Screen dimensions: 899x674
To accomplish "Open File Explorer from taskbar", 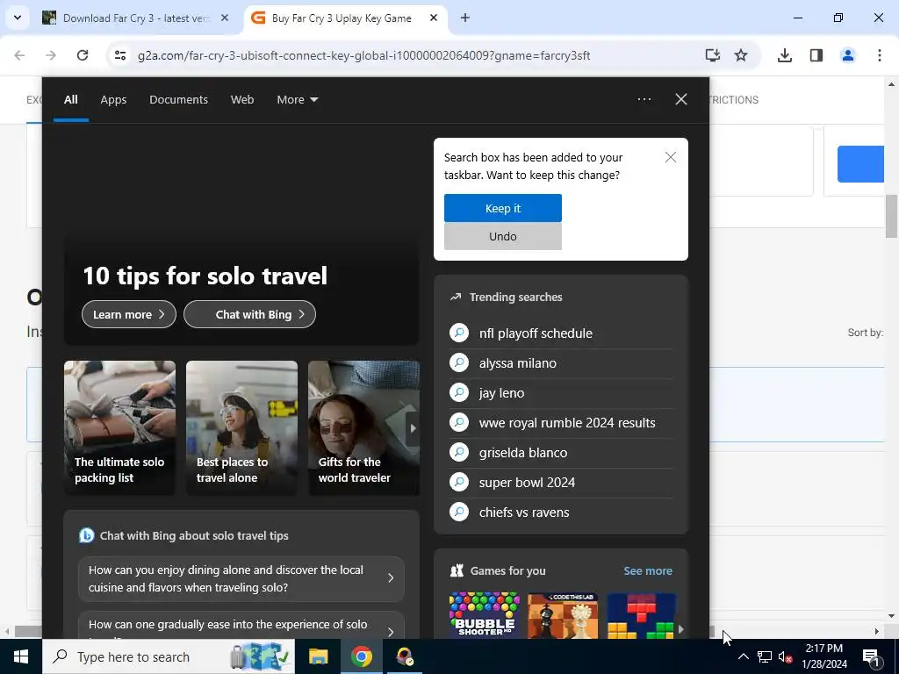I will (318, 656).
